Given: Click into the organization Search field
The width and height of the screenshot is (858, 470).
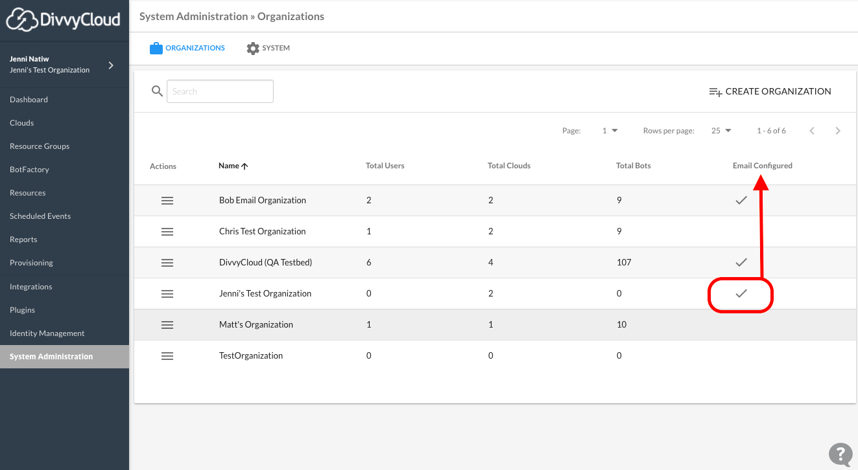Looking at the screenshot, I should pyautogui.click(x=220, y=91).
